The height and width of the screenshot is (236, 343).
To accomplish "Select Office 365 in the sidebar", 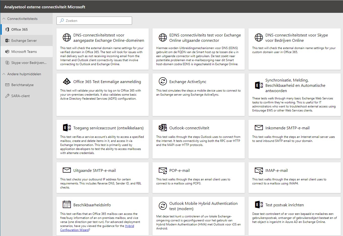I will (x=26, y=29).
